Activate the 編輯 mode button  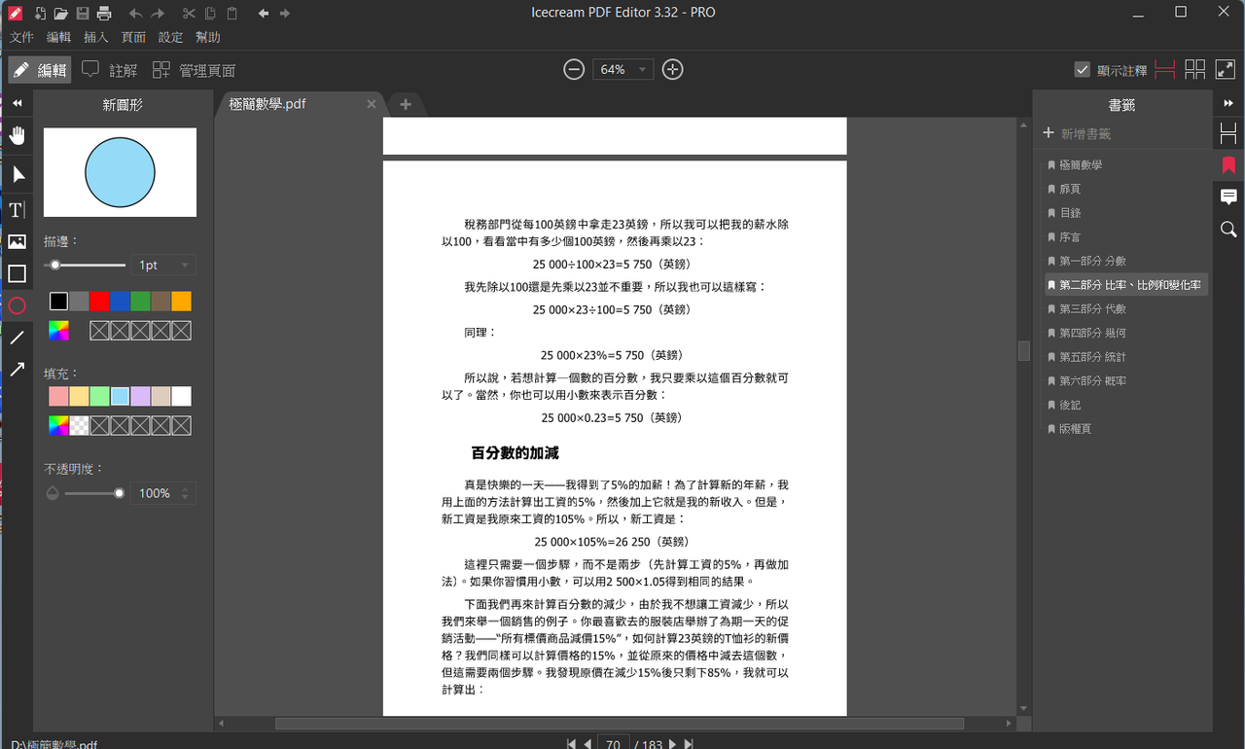(x=40, y=70)
